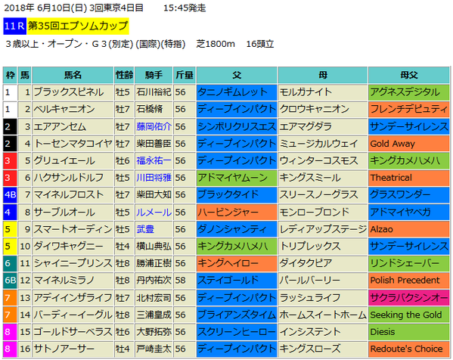453x360 pixels.
Task: Click broodmare sire Theatrical
Action: (409, 178)
